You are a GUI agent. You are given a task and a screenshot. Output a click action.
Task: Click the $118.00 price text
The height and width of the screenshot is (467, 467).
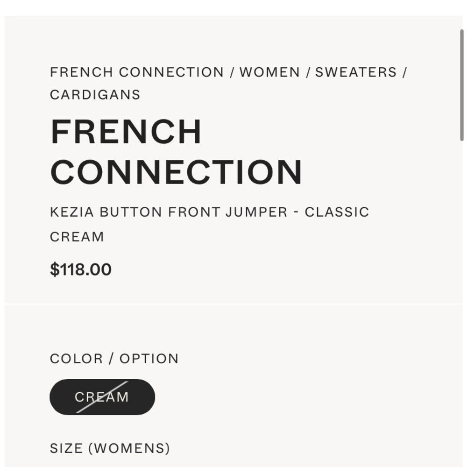(x=80, y=269)
